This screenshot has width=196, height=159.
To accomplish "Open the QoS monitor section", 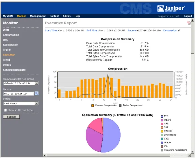I will [5, 40].
